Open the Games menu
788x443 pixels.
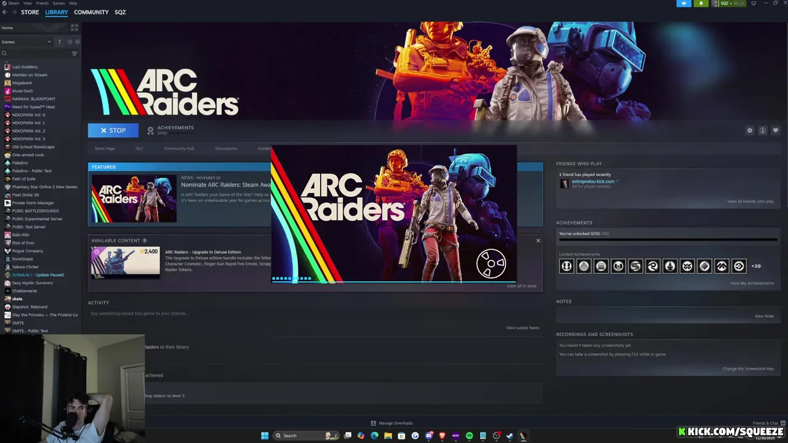[58, 3]
